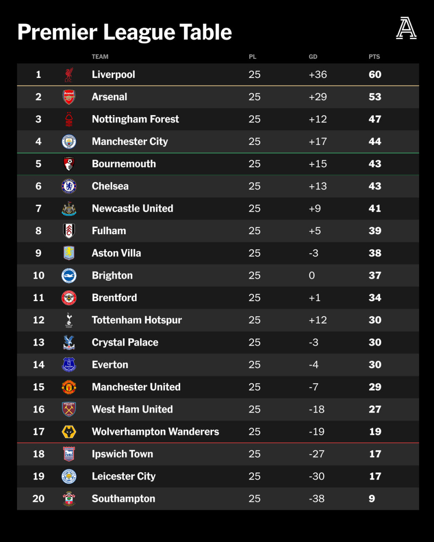Screen dimensions: 434x542
Task: Click The Athletic logo at top right
Action: [x=406, y=29]
